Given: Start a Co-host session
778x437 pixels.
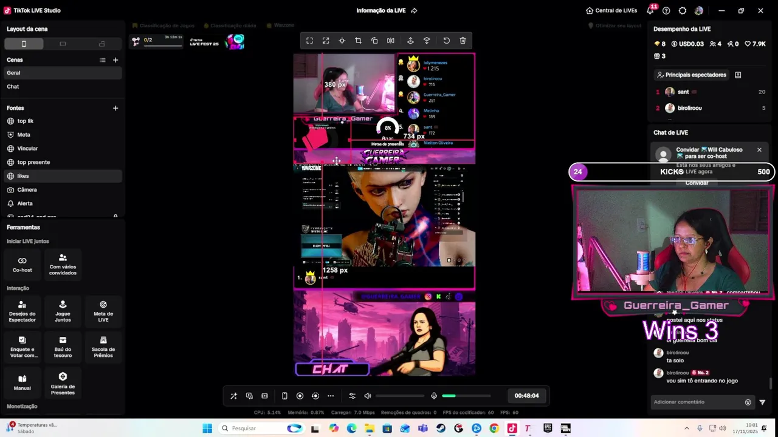Looking at the screenshot, I should click(x=22, y=265).
